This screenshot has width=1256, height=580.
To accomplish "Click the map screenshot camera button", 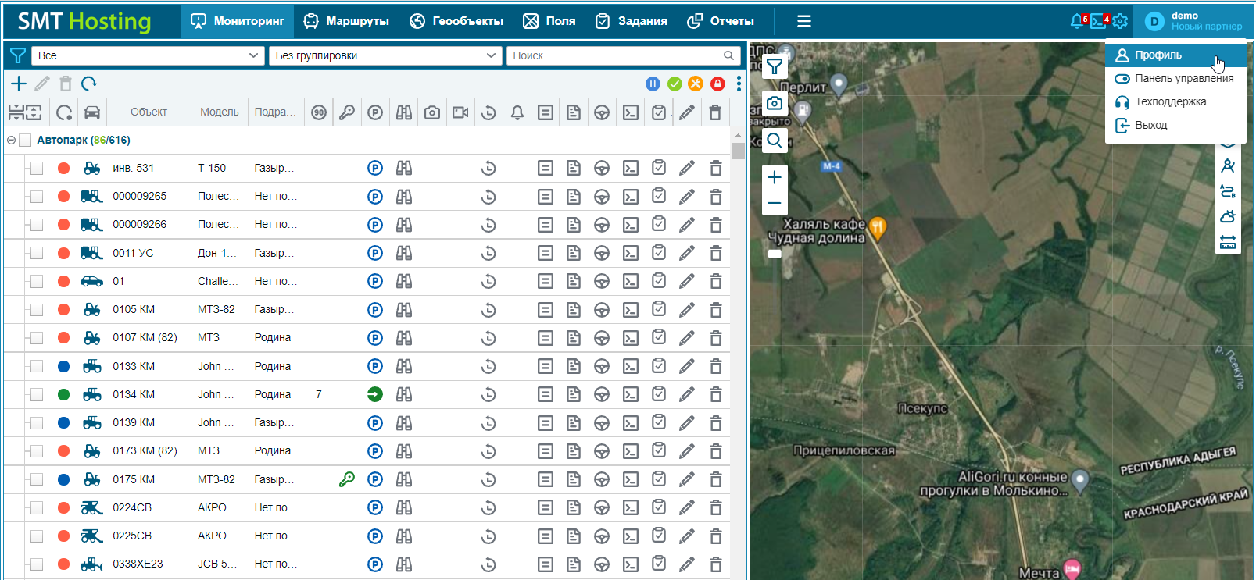I will click(x=775, y=103).
